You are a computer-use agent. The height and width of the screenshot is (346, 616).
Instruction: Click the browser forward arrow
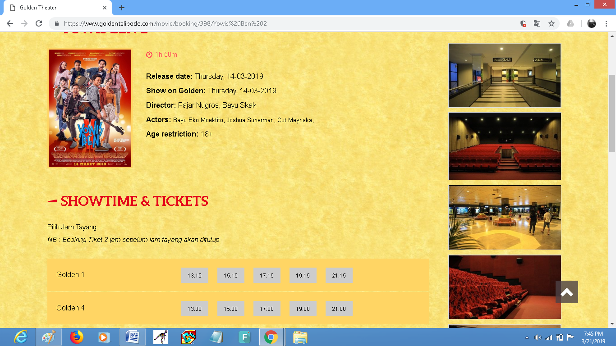pyautogui.click(x=24, y=23)
